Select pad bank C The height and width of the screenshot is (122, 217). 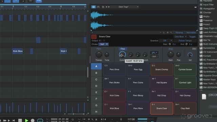coord(96,80)
